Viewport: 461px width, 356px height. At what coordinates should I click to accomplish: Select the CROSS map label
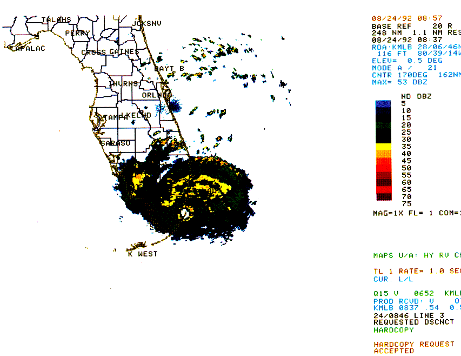point(93,52)
